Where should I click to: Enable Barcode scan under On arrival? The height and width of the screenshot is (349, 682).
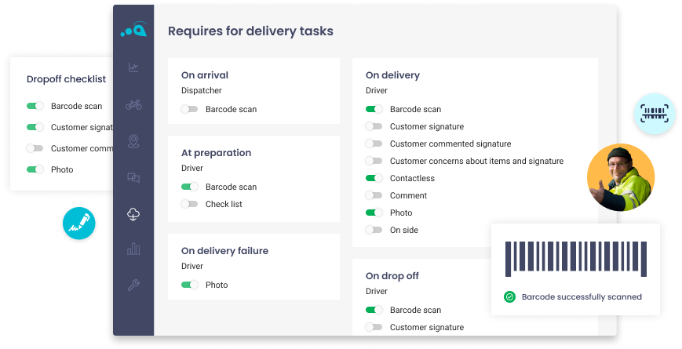click(x=189, y=110)
